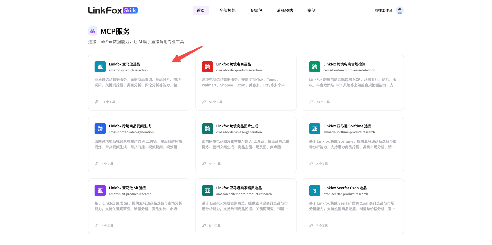Open the Linkfox 亚马逊卖家精灵选品 title
The image size is (492, 245).
[239, 188]
